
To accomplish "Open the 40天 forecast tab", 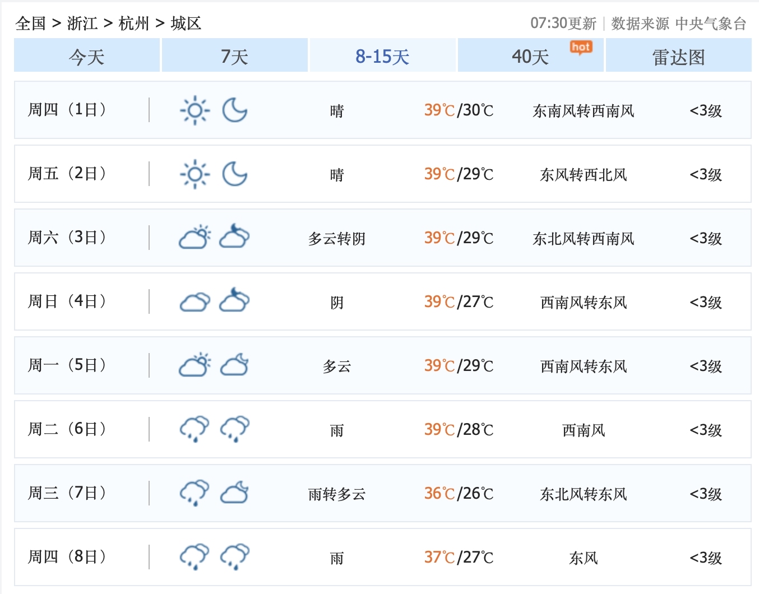I will [x=531, y=55].
